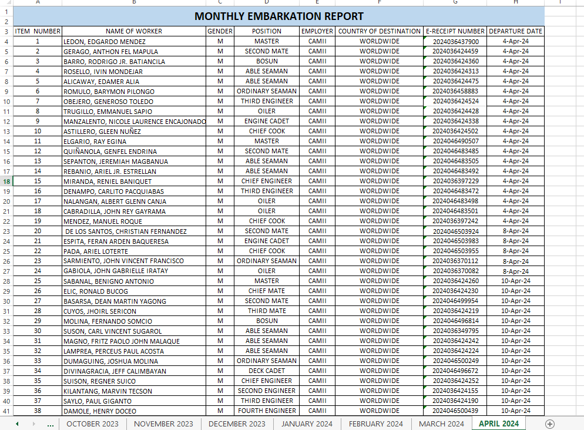The image size is (584, 430).
Task: Show more sheet tabs via ellipsis
Action: point(51,424)
